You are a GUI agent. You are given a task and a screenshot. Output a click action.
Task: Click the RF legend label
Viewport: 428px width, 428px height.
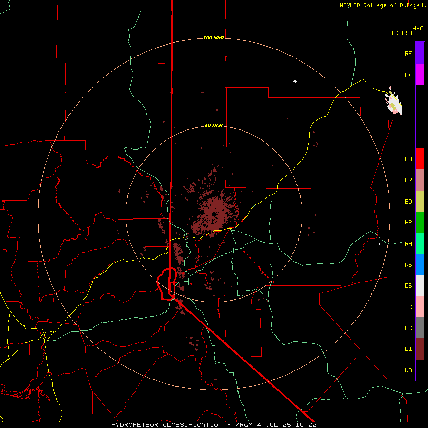point(409,53)
